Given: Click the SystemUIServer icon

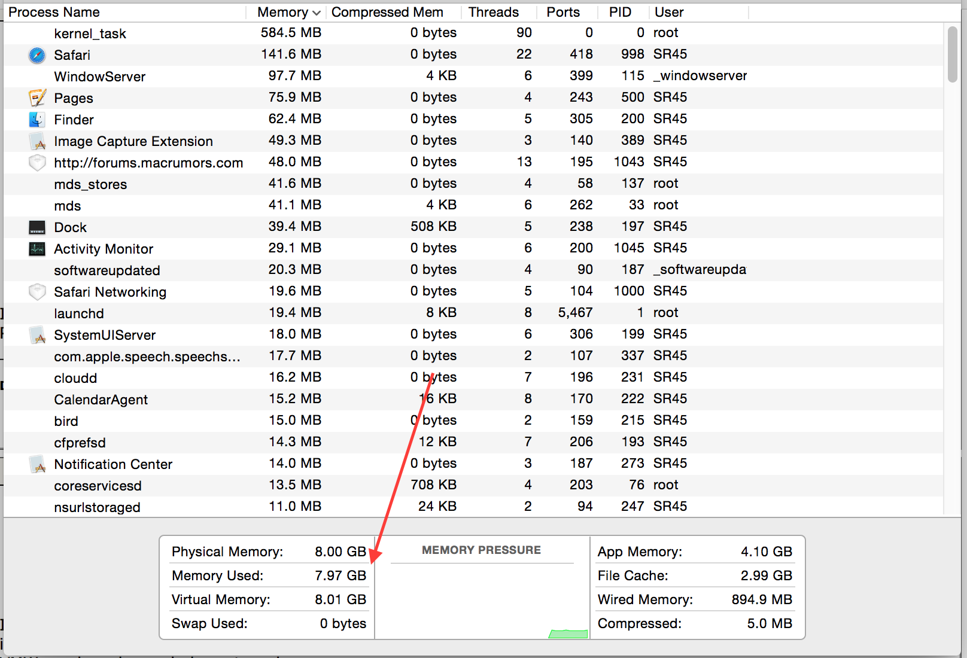Looking at the screenshot, I should click(37, 335).
